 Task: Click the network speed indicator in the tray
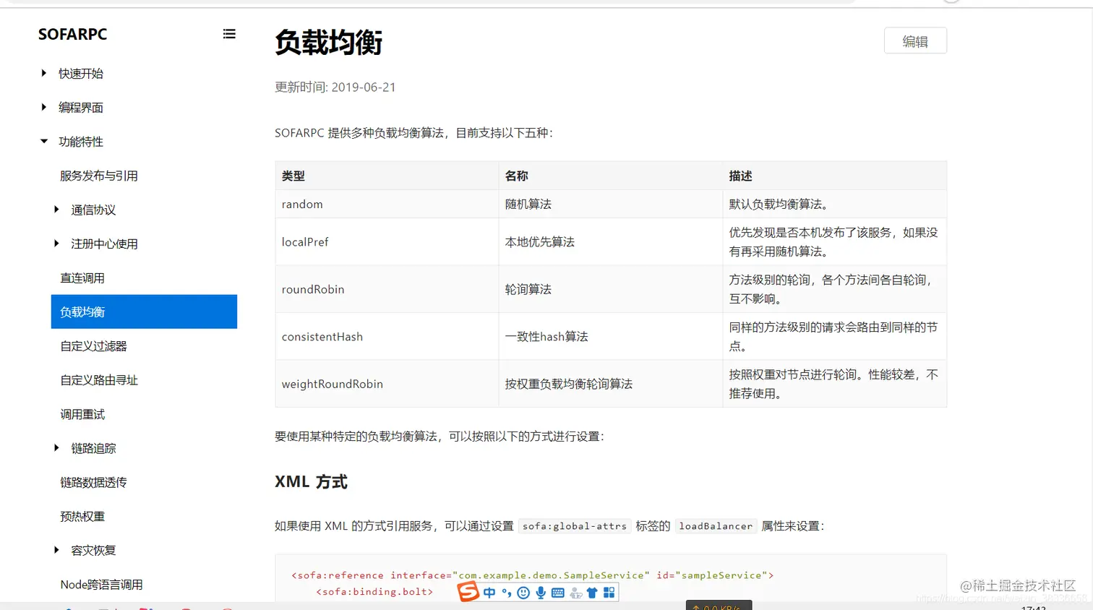(718, 606)
